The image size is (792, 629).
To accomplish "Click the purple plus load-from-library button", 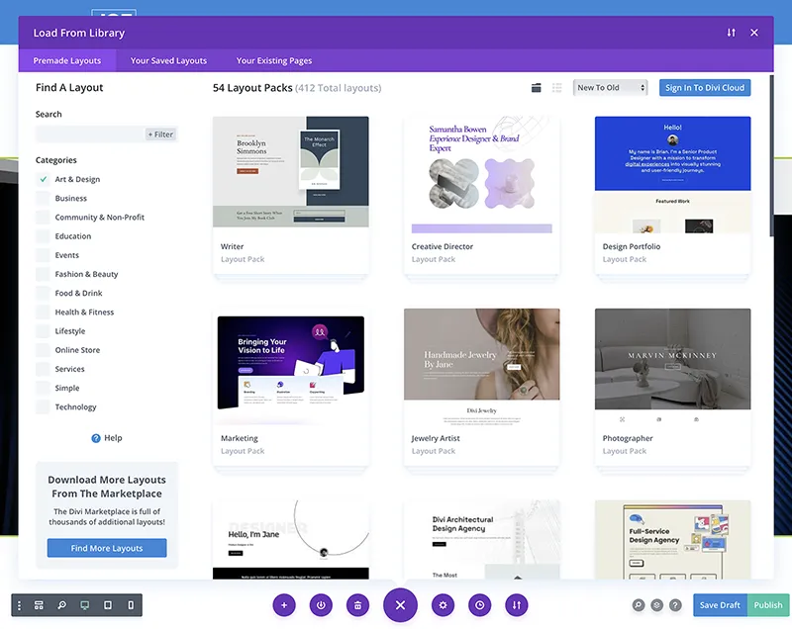I will 284,605.
